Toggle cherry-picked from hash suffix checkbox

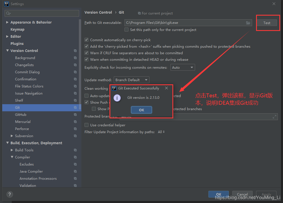[x=86, y=46]
